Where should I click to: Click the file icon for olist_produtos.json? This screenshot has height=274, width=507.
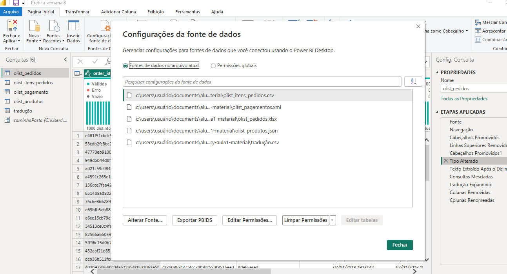[x=129, y=131]
